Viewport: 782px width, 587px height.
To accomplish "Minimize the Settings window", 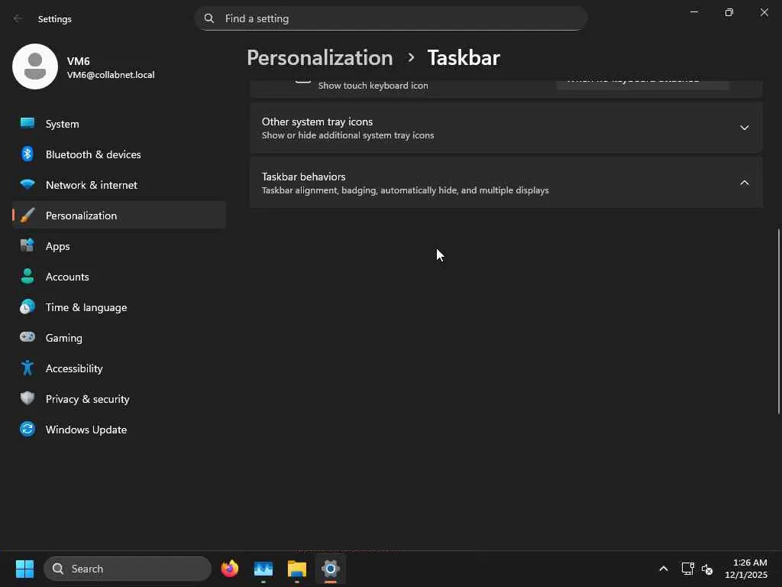I will click(x=693, y=12).
